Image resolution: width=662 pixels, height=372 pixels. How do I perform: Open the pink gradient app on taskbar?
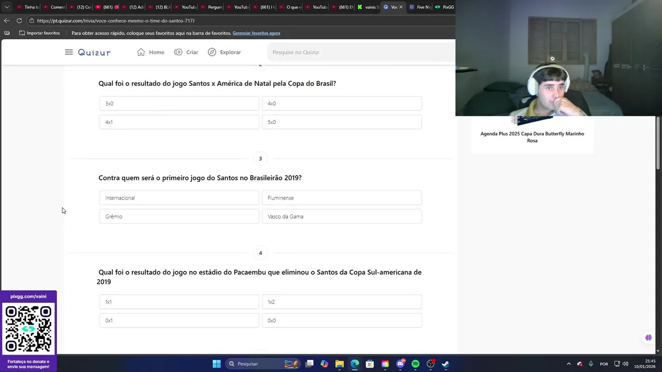[385, 364]
